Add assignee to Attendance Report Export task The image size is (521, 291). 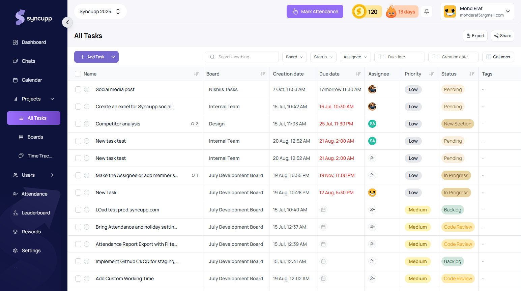[x=372, y=244]
